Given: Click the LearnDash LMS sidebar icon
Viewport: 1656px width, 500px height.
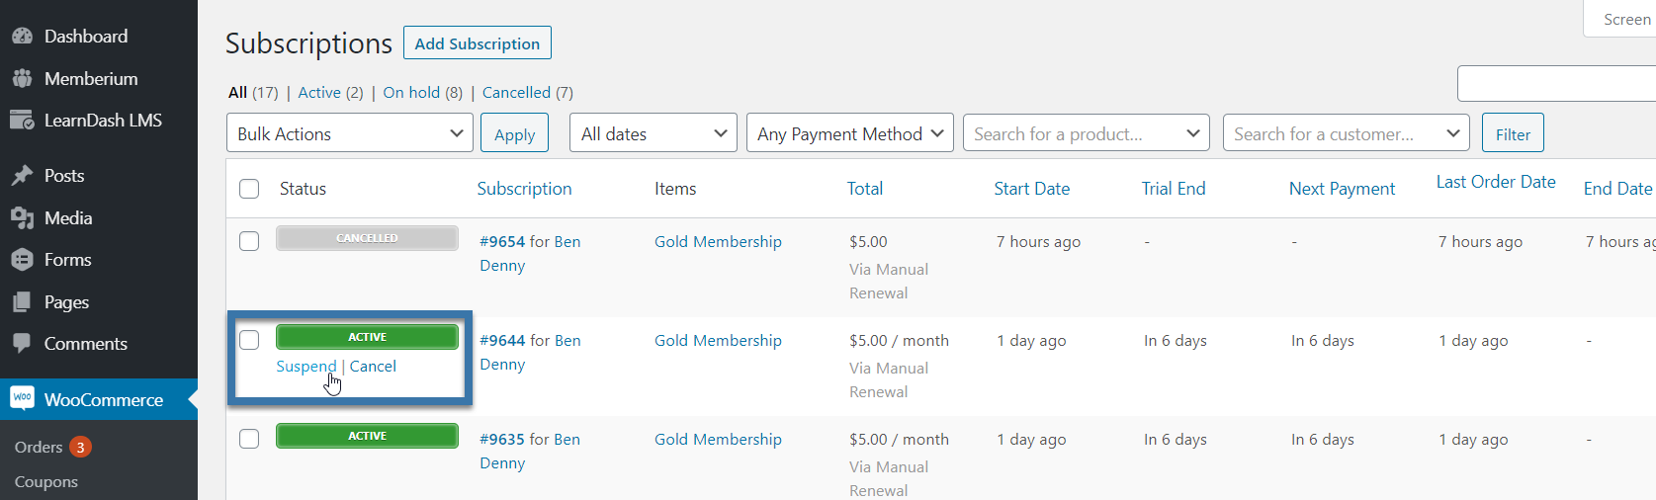Looking at the screenshot, I should (x=22, y=121).
